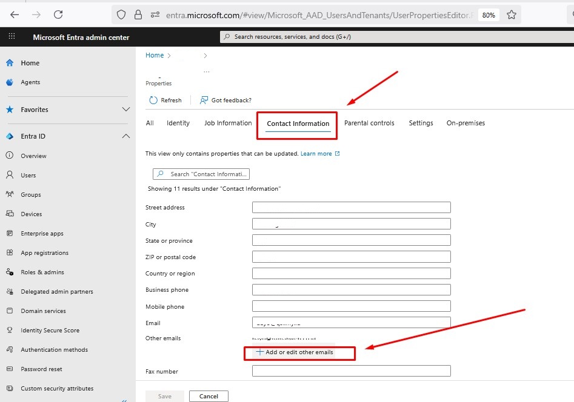574x402 pixels.
Task: Collapse the Entra ID section
Action: 126,136
